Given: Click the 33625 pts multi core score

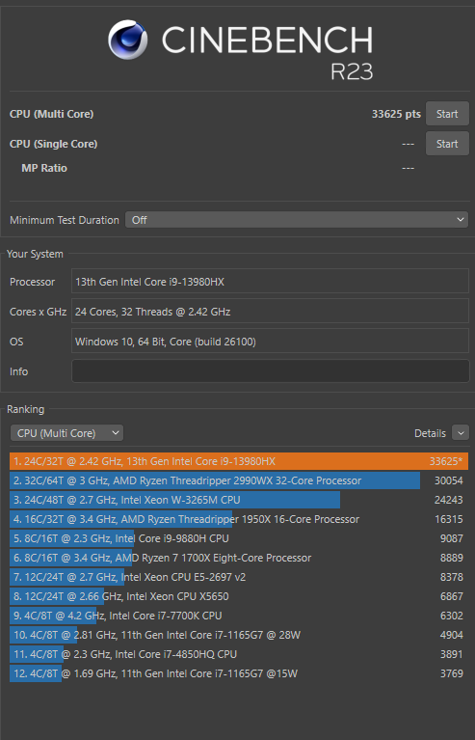Looking at the screenshot, I should pos(396,114).
